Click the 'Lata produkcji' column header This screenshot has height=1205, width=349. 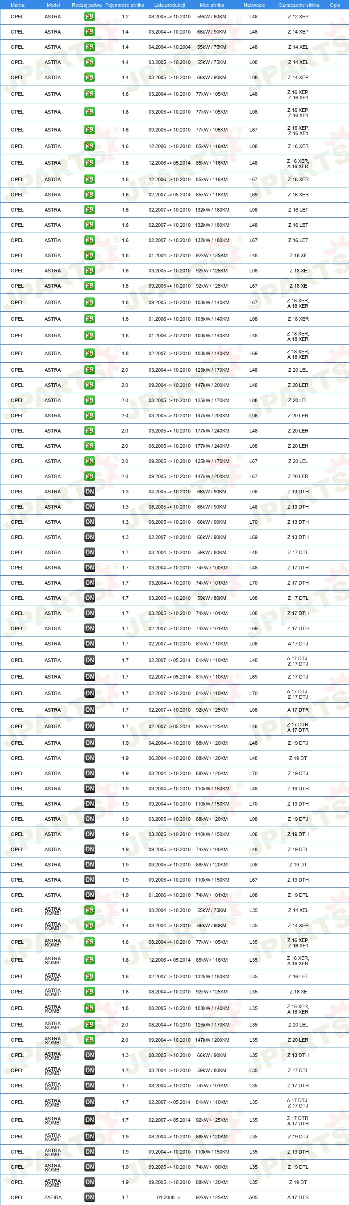170,4
